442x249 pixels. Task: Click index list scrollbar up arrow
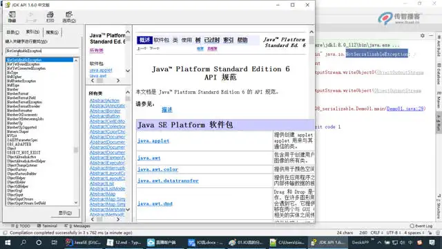coord(76,60)
